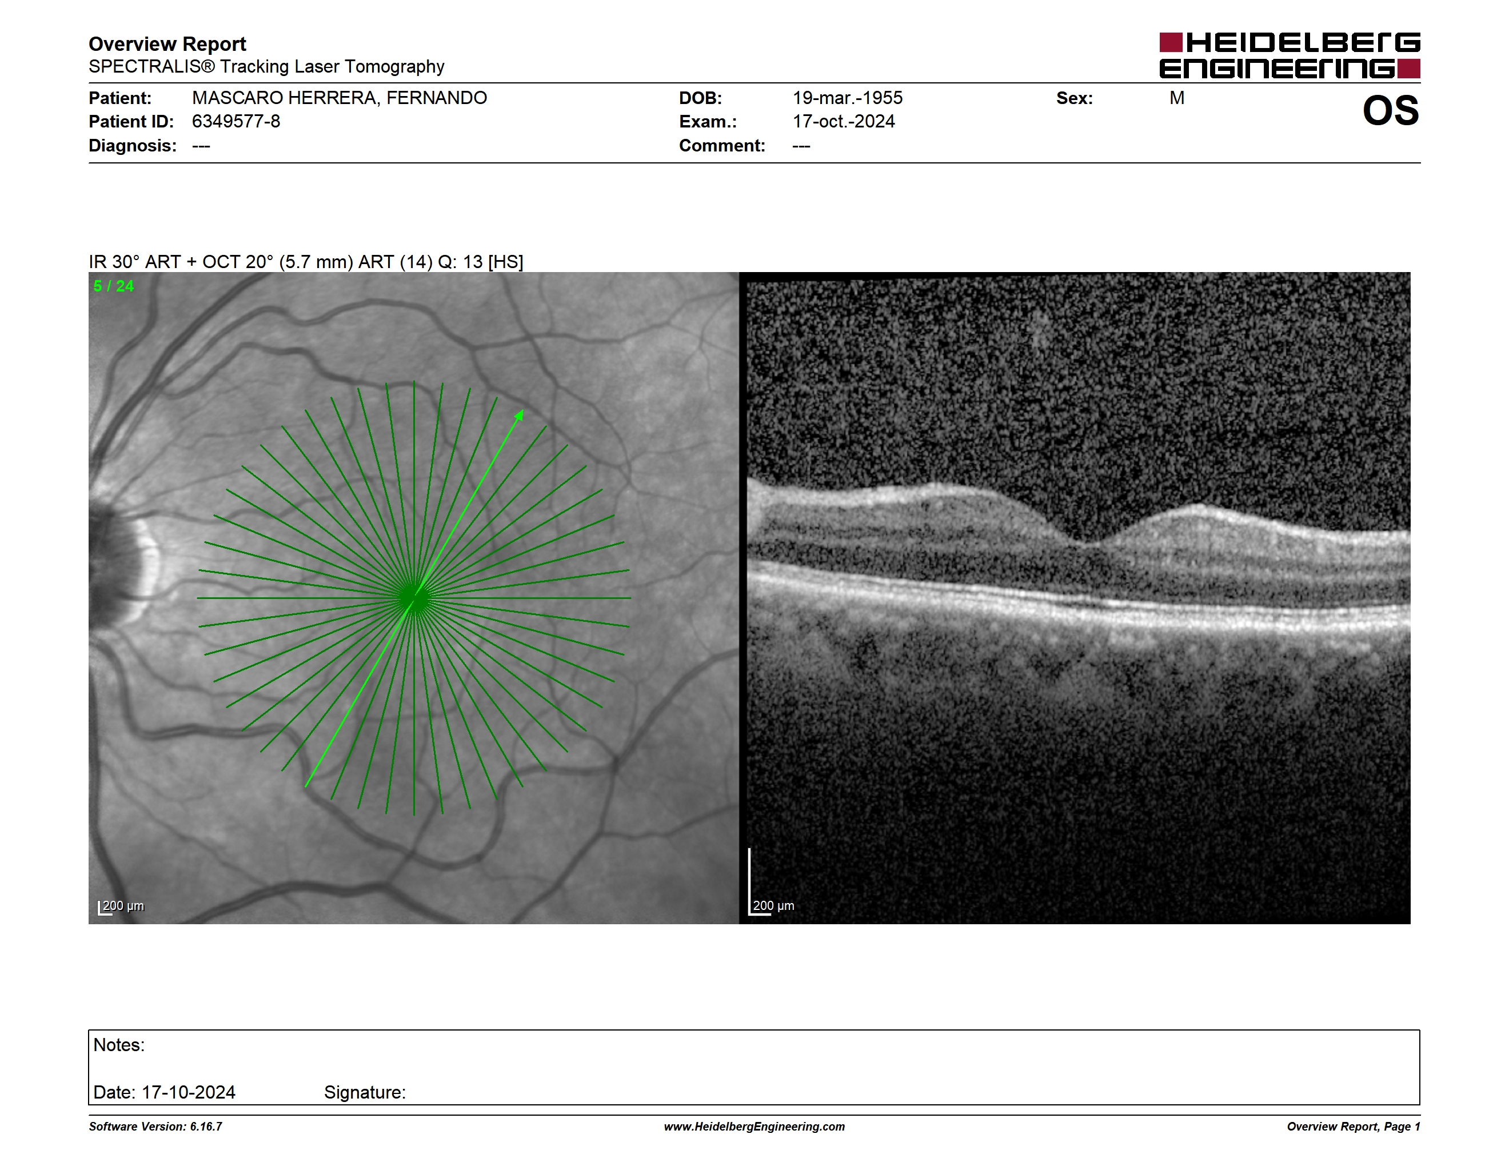The width and height of the screenshot is (1509, 1166).
Task: Select DOB value 19-mar.-1955
Action: pos(848,98)
